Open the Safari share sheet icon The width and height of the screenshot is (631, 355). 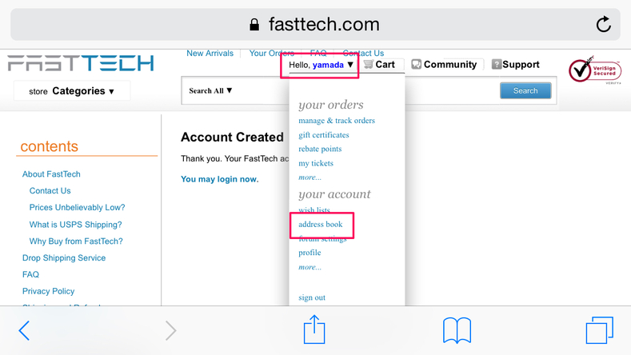pos(314,329)
